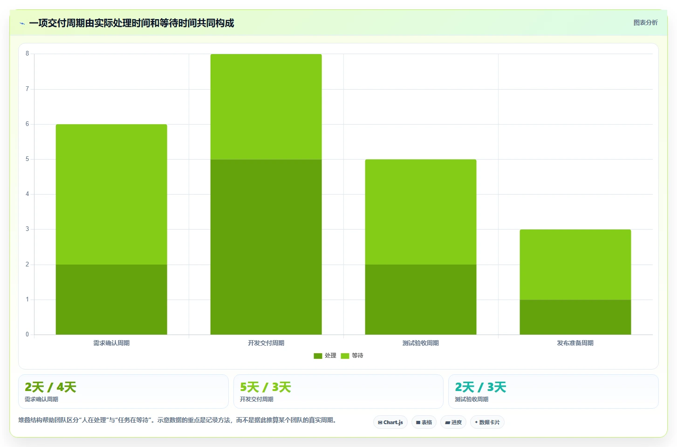Click the 测试验收周期 caption under 2天 / 3天
This screenshot has height=447, width=677.
pos(472,399)
